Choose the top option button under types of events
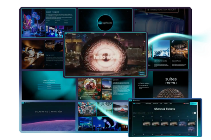This screenshot has height=140, width=211. point(49,85)
